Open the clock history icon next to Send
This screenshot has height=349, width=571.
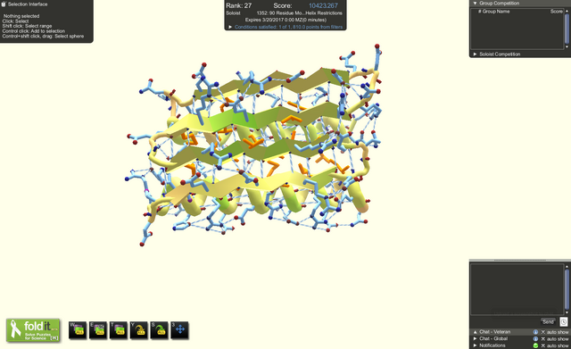[563, 321]
